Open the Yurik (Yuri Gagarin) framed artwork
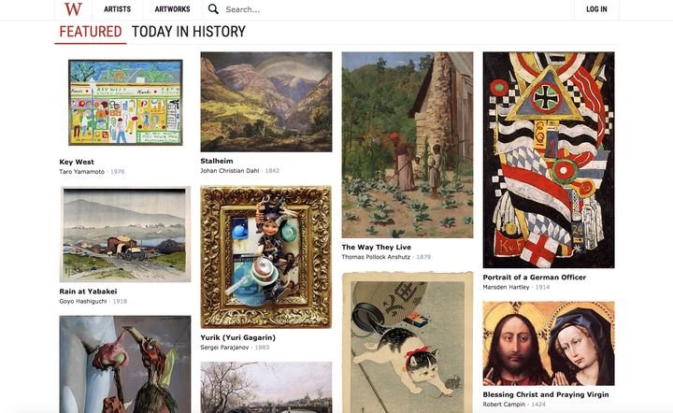This screenshot has height=413, width=673. (266, 257)
